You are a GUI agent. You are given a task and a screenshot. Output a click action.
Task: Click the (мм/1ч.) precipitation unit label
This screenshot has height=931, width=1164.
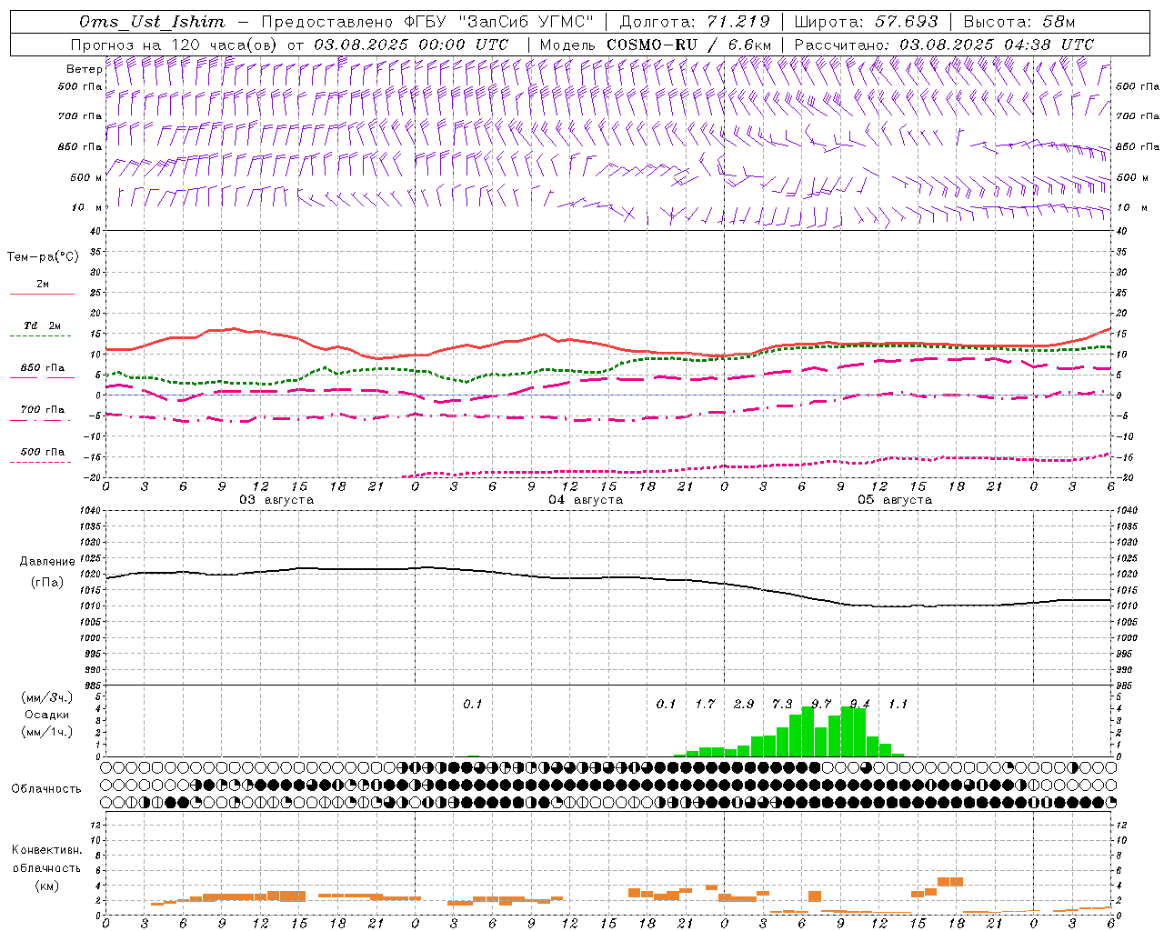tap(47, 732)
